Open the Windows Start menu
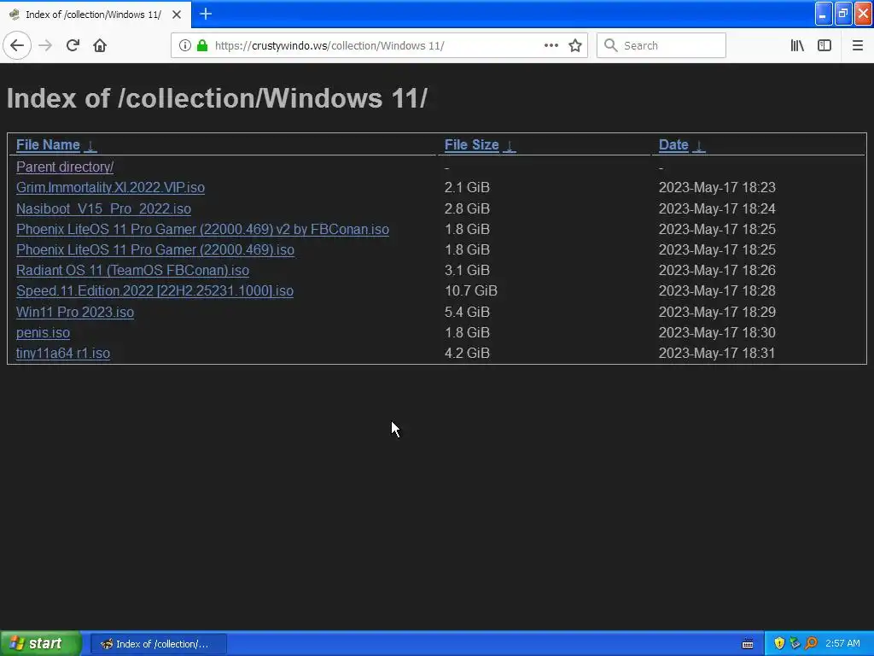Image resolution: width=874 pixels, height=656 pixels. point(40,644)
